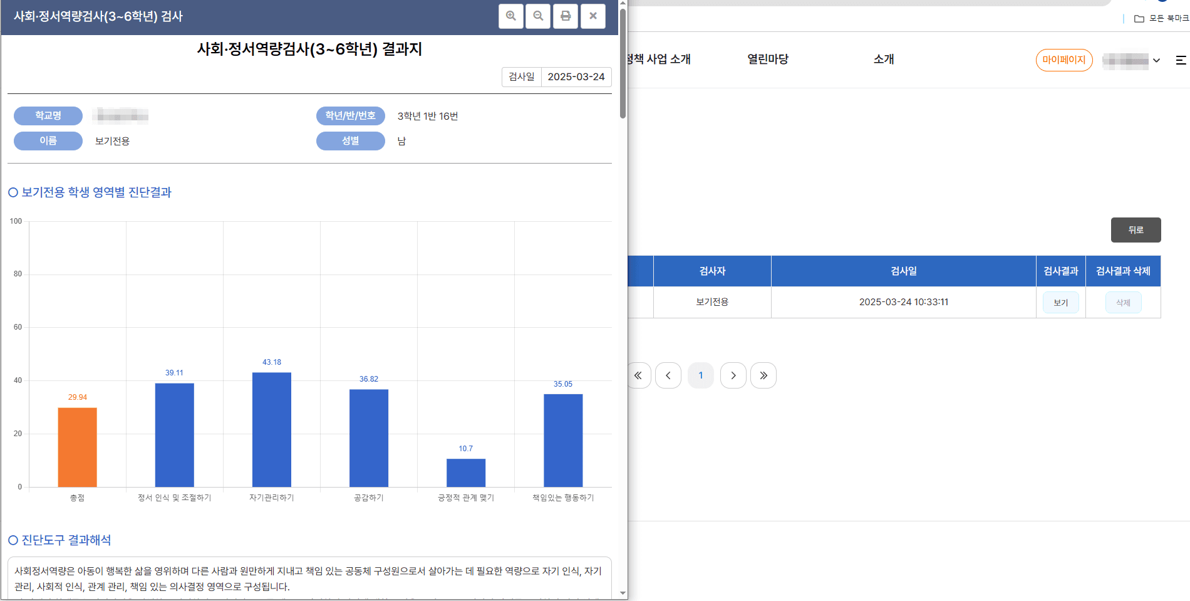Viewport: 1190px width, 601px height.
Task: Click the 검사결과 삭제 column header
Action: coord(1124,271)
